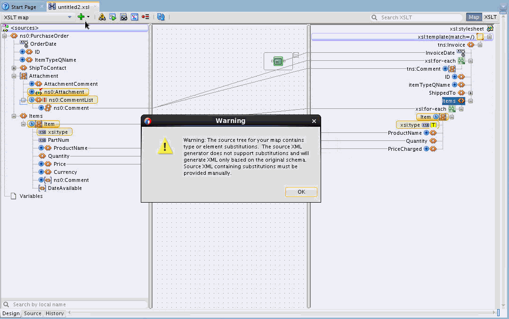Collapse the xsl:template(match=/) target node
This screenshot has width=509, height=319.
point(489,37)
